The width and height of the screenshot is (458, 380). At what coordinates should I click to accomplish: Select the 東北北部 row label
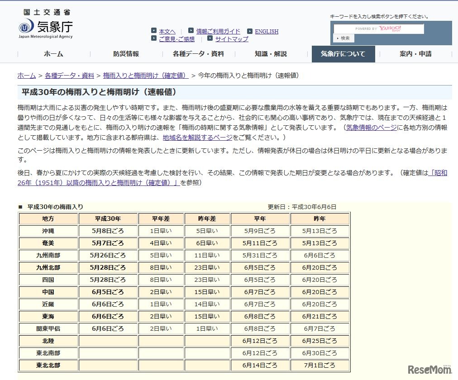click(48, 366)
